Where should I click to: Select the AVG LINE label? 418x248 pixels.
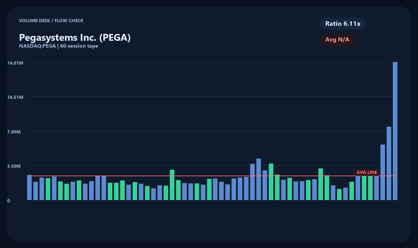(367, 172)
